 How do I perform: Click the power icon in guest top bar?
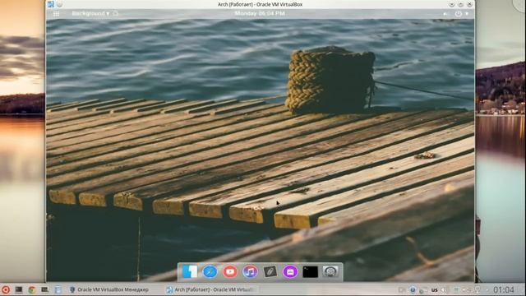[x=459, y=14]
